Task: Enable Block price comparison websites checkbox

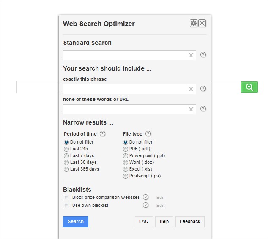Action: point(66,197)
